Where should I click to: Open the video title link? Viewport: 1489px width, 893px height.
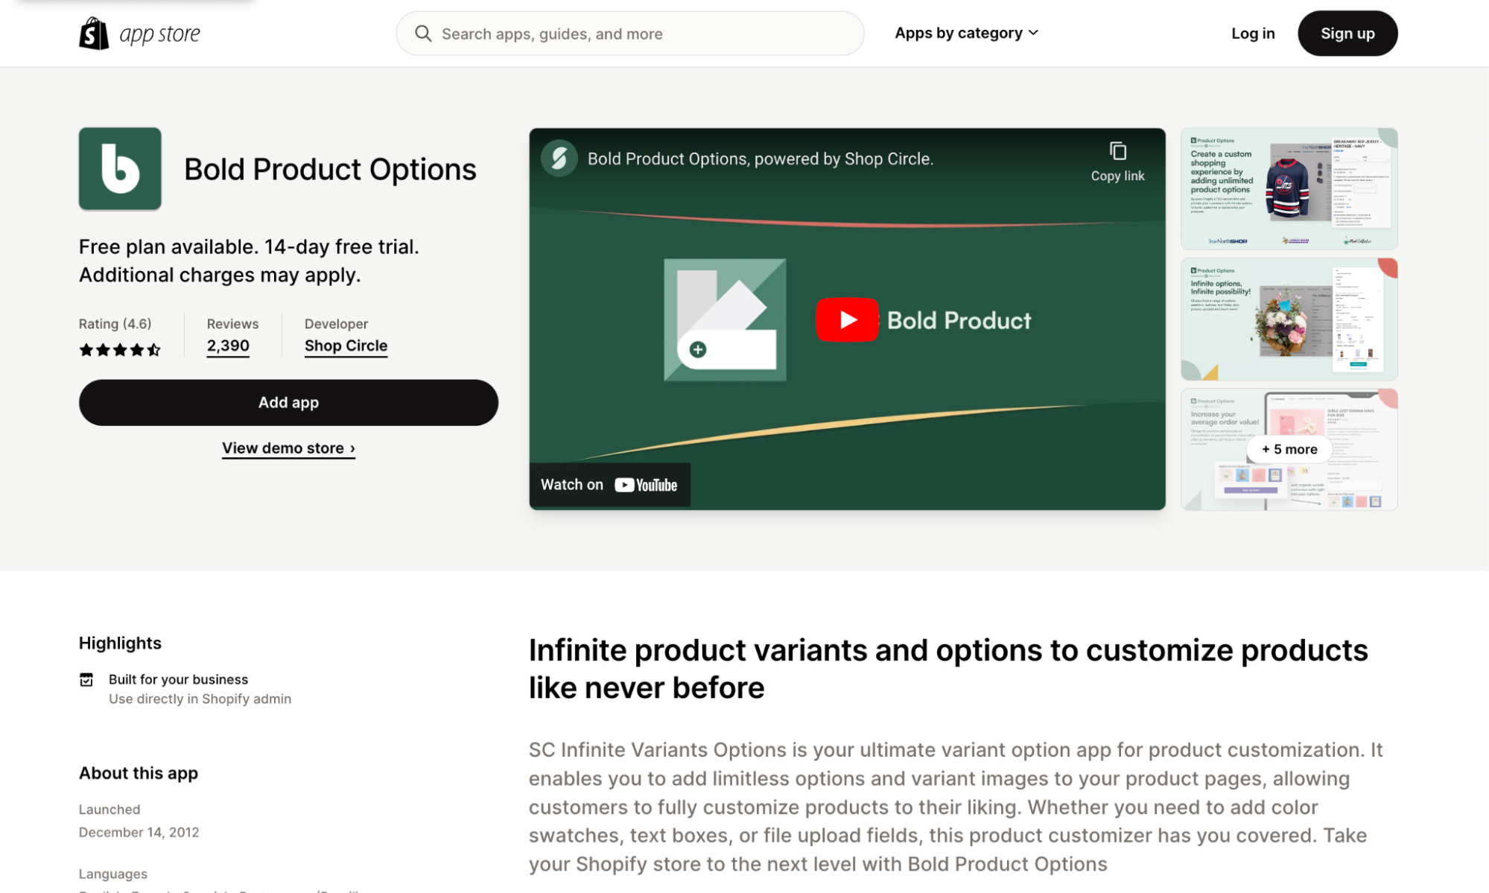coord(760,159)
